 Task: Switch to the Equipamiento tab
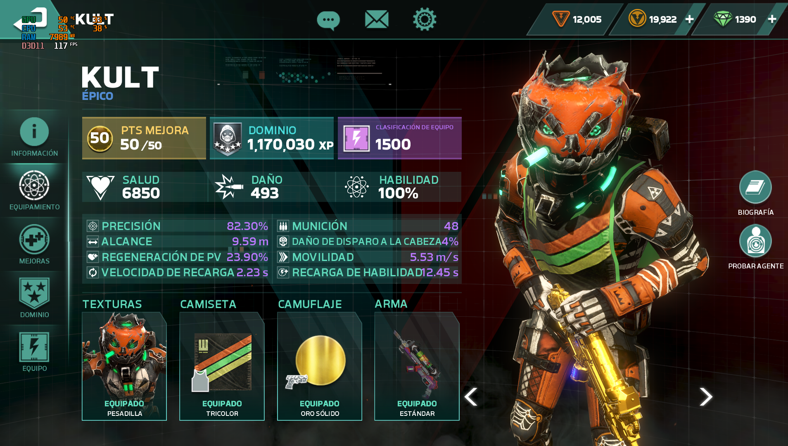tap(34, 190)
